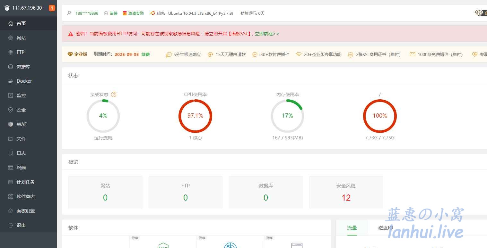Open the 计划任务 scheduled tasks menu
This screenshot has height=248, width=487.
(26, 182)
